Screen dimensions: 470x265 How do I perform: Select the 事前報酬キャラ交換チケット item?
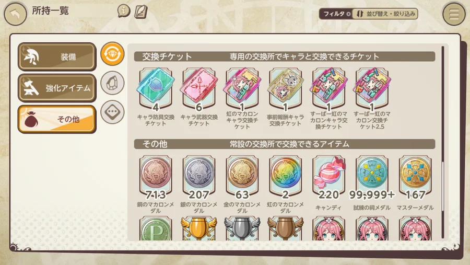(285, 96)
